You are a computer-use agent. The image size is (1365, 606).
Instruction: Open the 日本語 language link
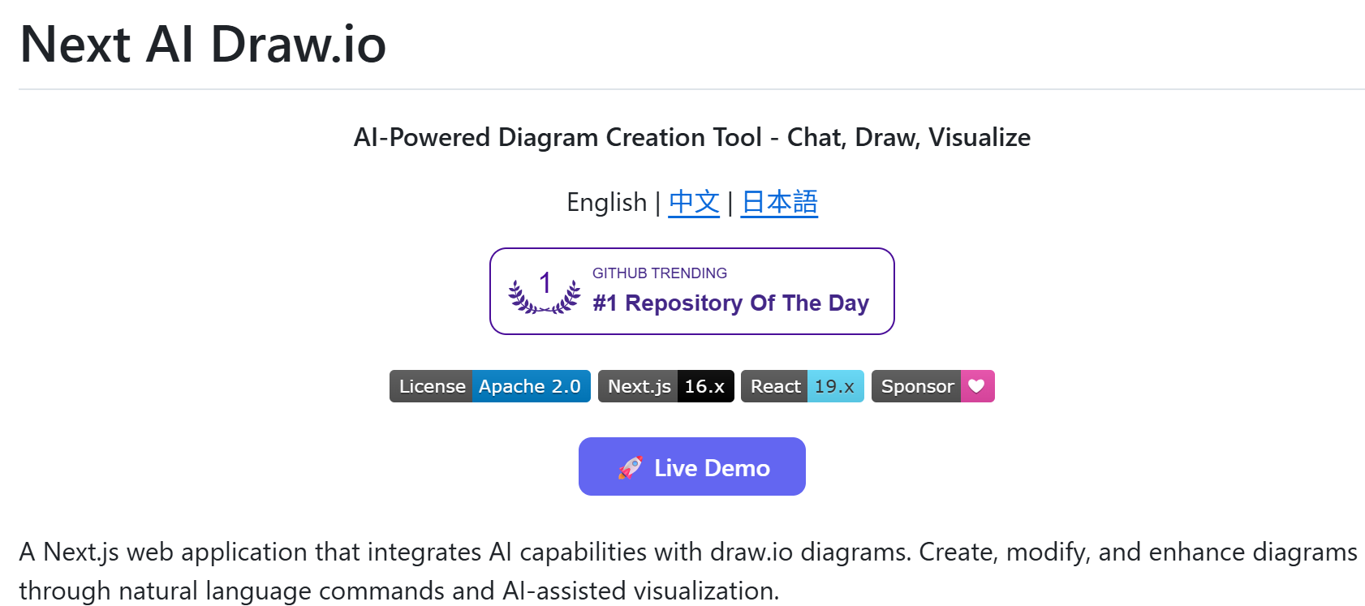778,202
